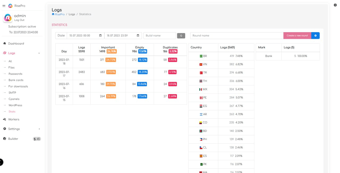Open the WordPress submenu item

point(15,105)
